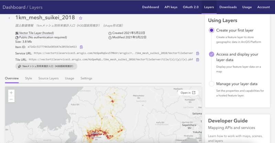
Task: Select the Manage your layer data step circle
Action: click(211, 84)
